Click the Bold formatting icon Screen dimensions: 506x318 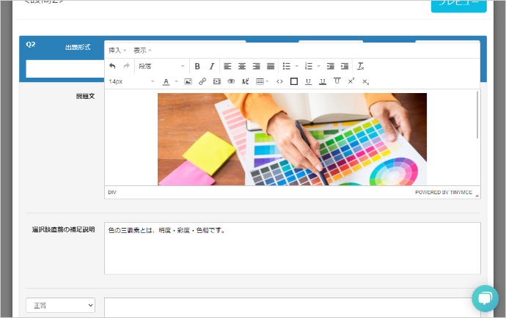coord(197,66)
